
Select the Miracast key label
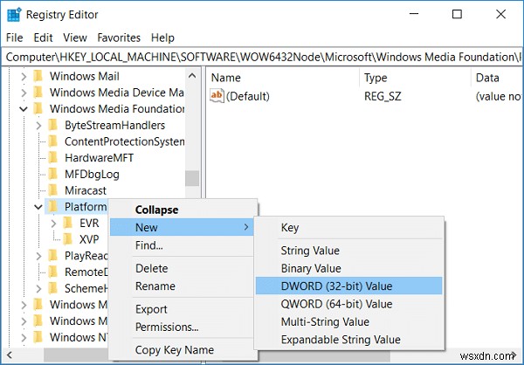[86, 190]
